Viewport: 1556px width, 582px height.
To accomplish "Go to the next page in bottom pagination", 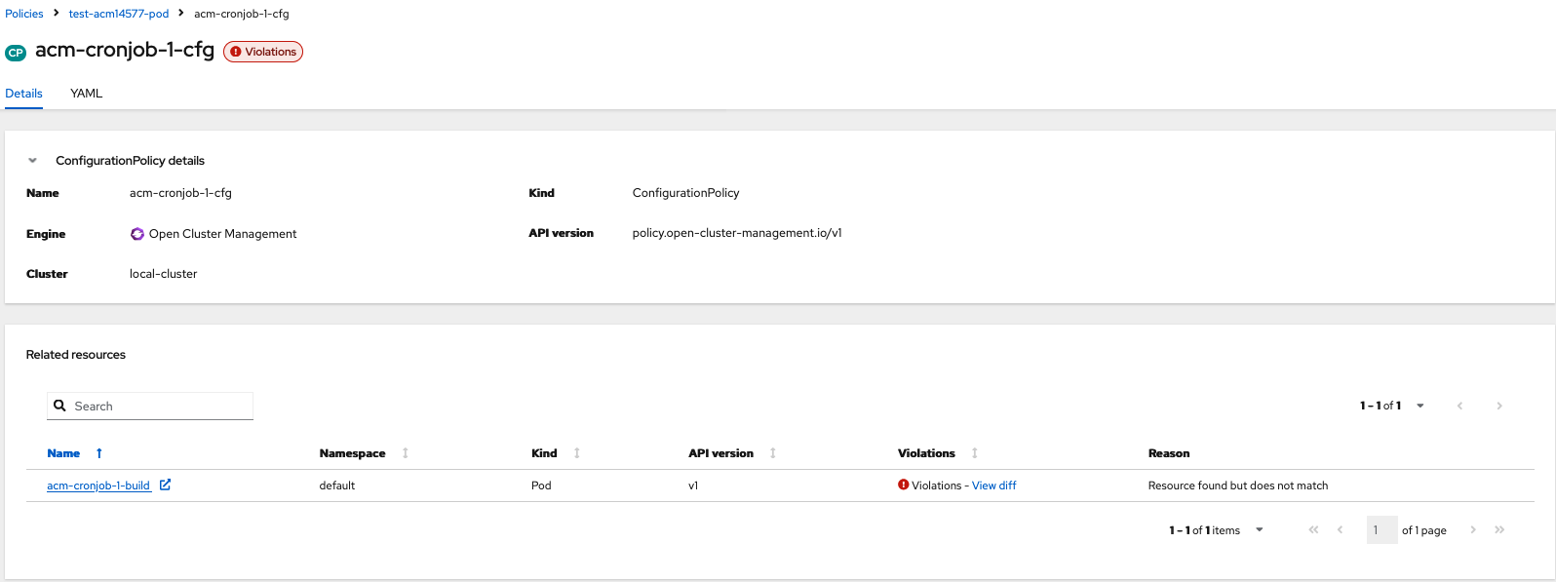I will point(1473,530).
